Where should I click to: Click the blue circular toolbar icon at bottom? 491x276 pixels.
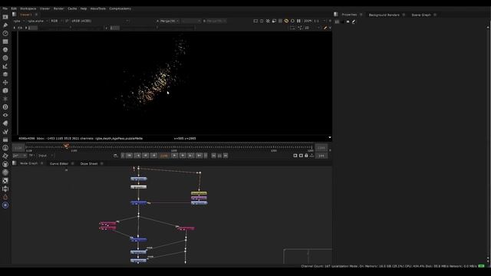click(x=5, y=205)
